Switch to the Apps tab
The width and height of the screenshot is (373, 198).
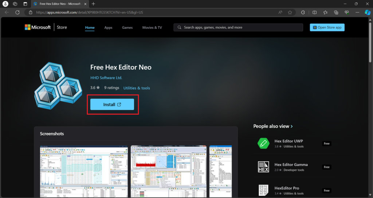[x=108, y=27]
